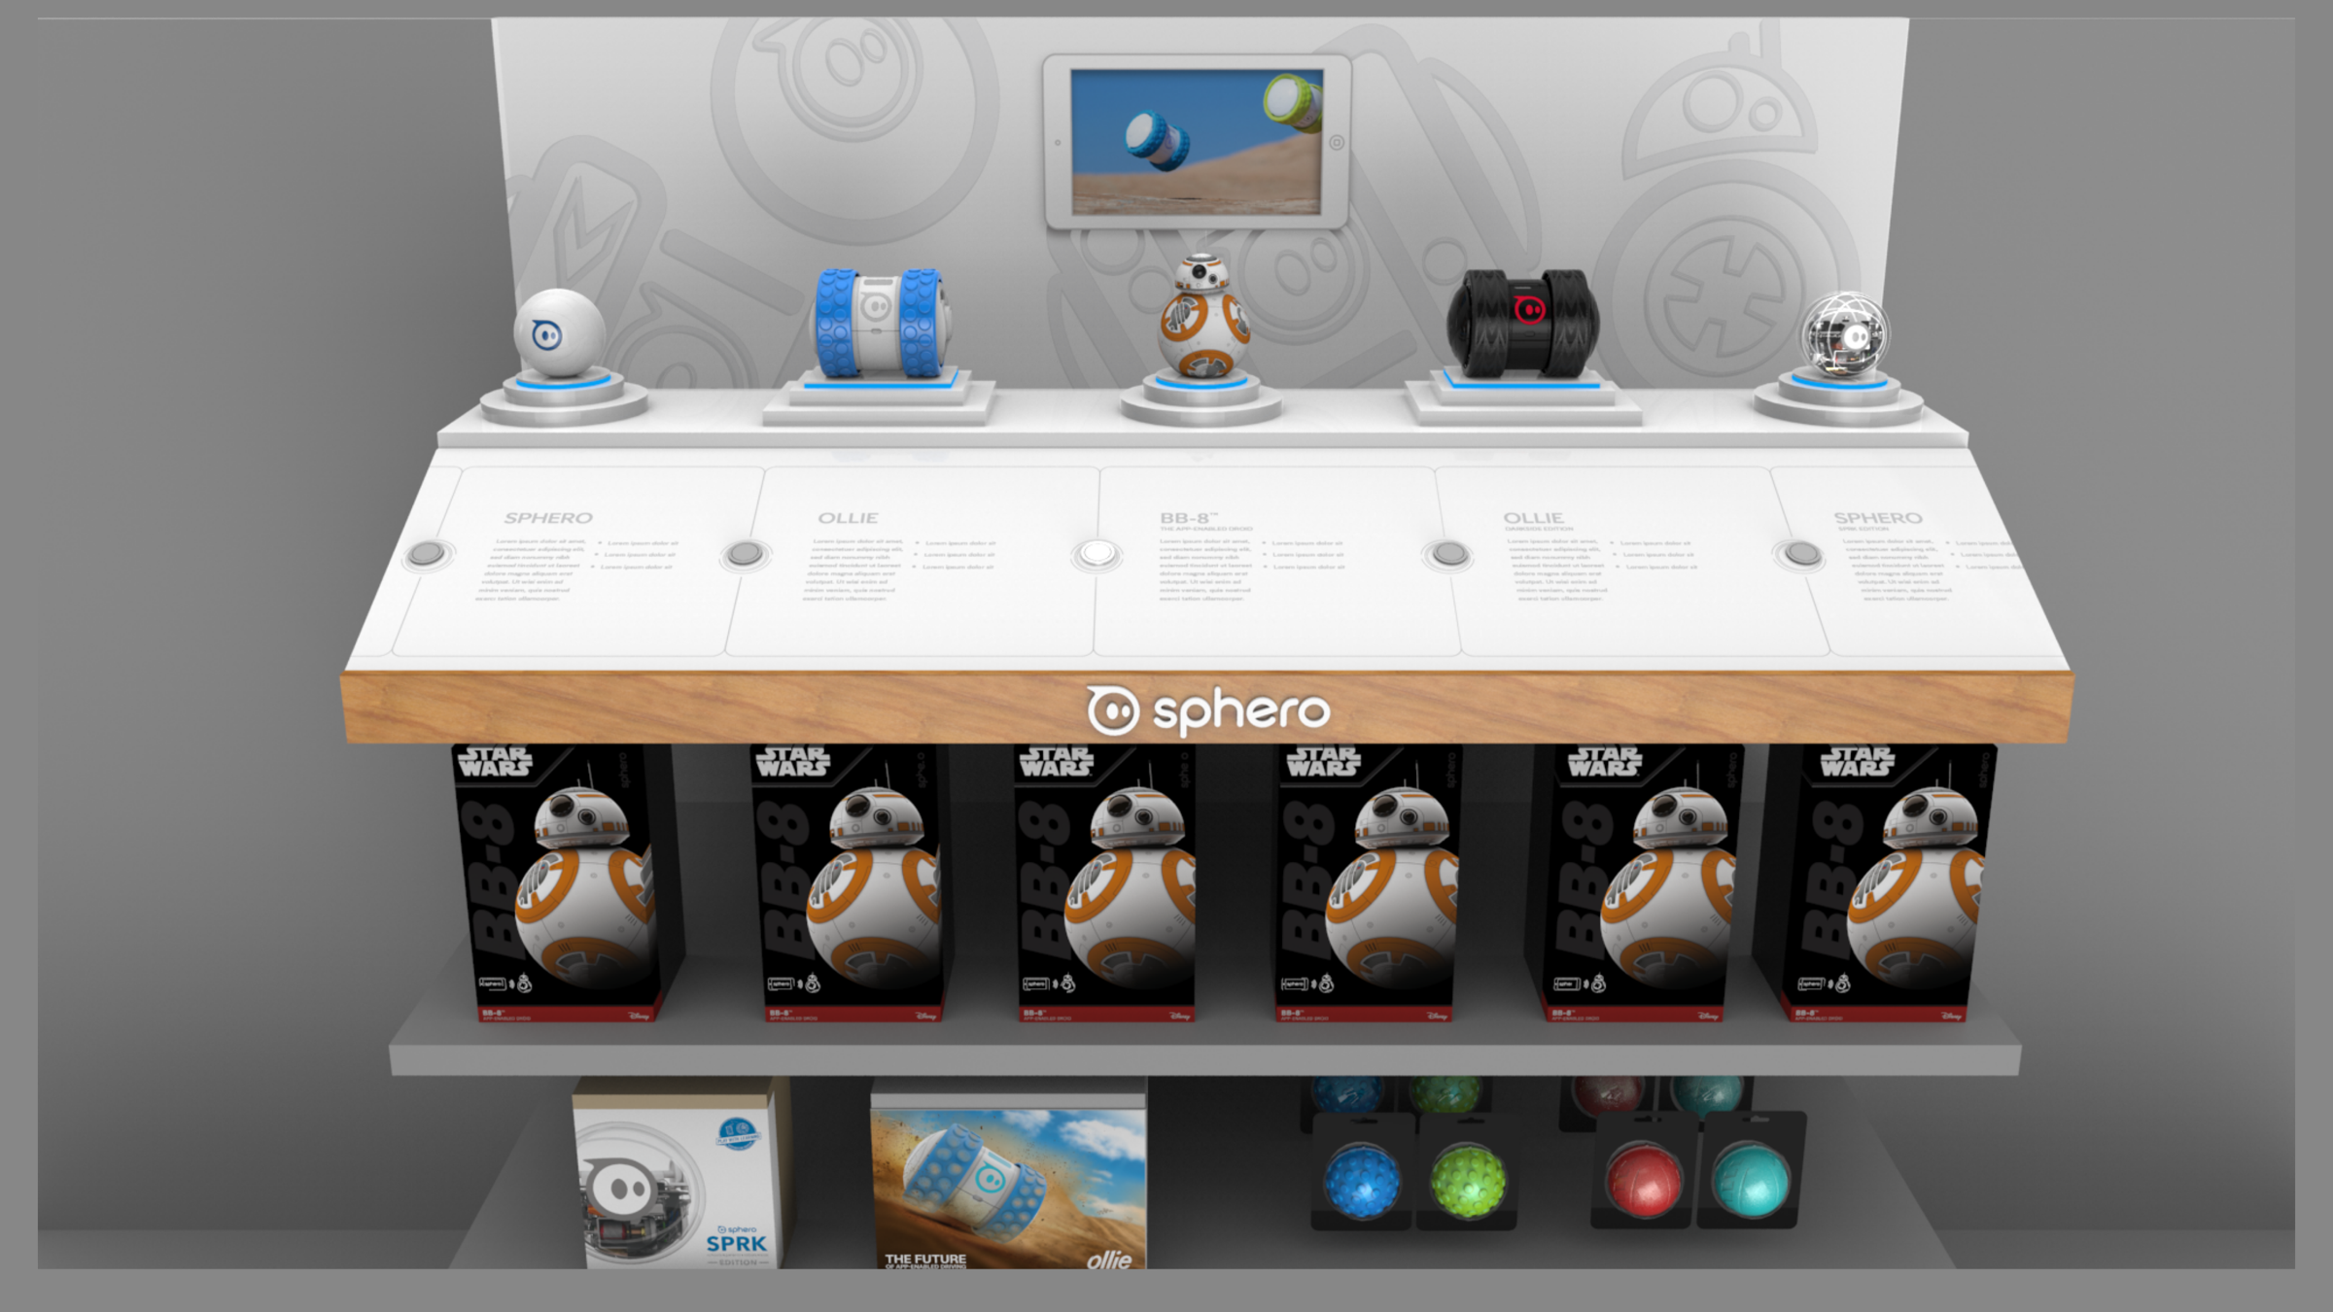Select the fifth BB-8 box from the left
This screenshot has height=1312, width=2333.
pyautogui.click(x=1637, y=882)
